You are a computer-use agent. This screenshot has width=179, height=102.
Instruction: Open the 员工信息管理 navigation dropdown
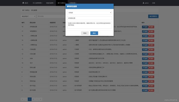[x=37, y=3]
